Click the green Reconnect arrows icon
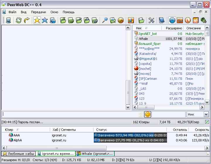Screen dimensions: 211x164 tap(18, 20)
